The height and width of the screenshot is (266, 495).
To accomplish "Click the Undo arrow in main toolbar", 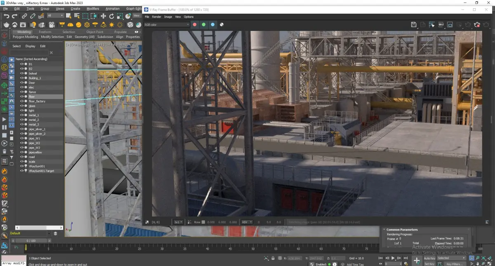I will [x=7, y=16].
